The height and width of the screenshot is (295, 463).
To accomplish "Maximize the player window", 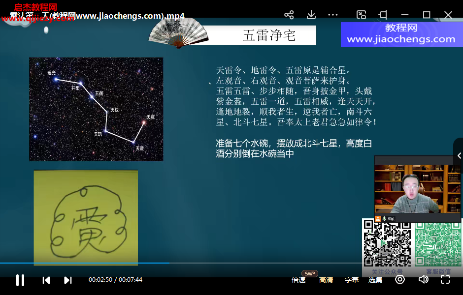I will point(427,15).
